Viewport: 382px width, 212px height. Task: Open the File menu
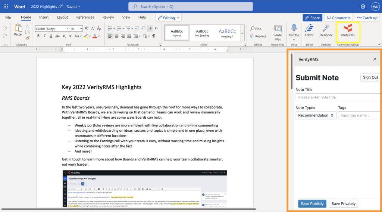[x=8, y=17]
